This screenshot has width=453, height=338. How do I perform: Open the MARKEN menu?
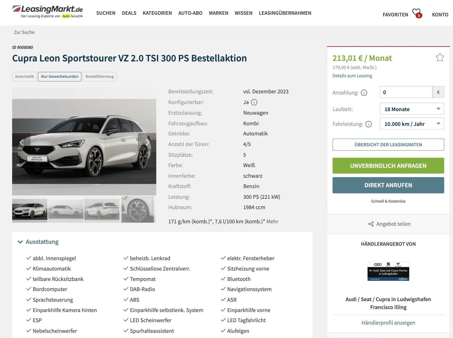(x=219, y=13)
